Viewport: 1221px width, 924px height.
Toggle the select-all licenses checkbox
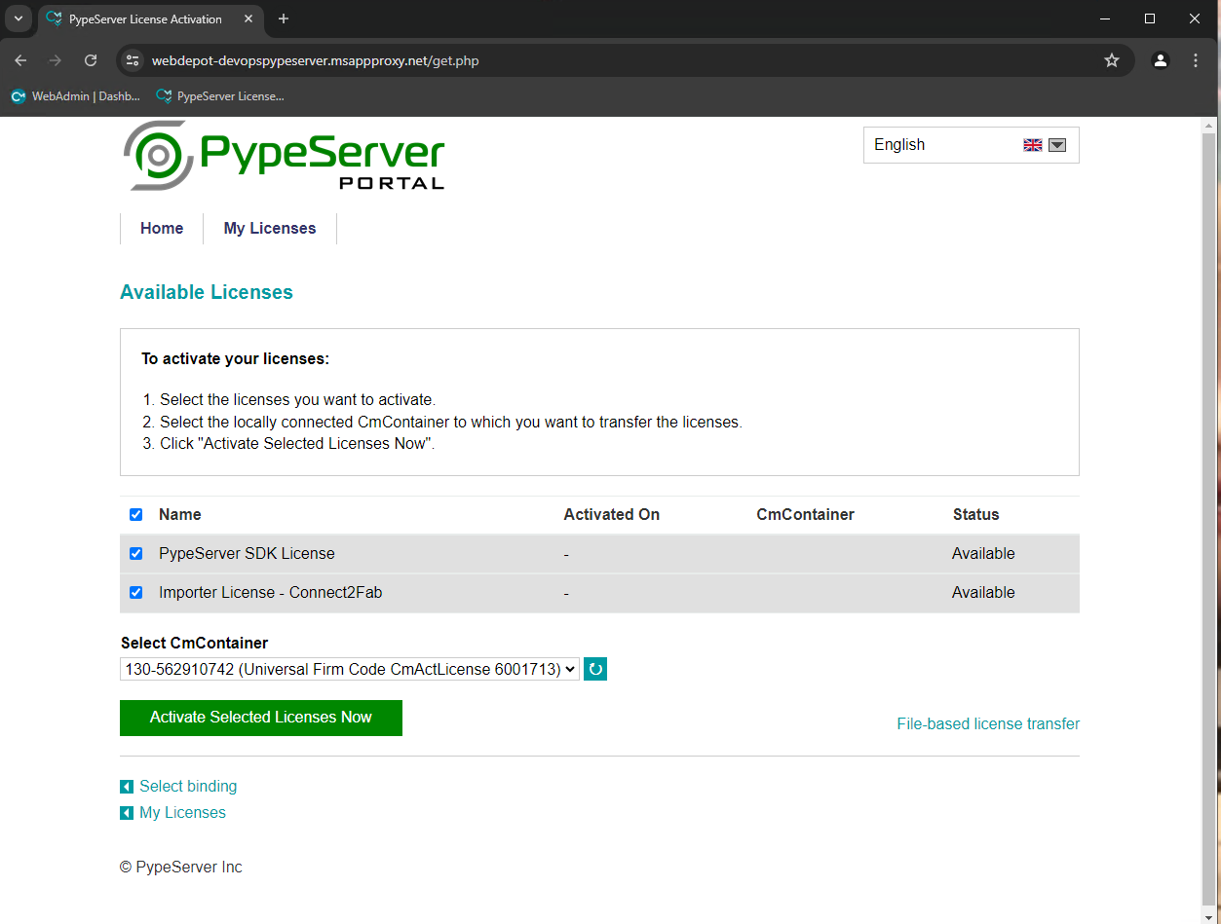[x=135, y=514]
